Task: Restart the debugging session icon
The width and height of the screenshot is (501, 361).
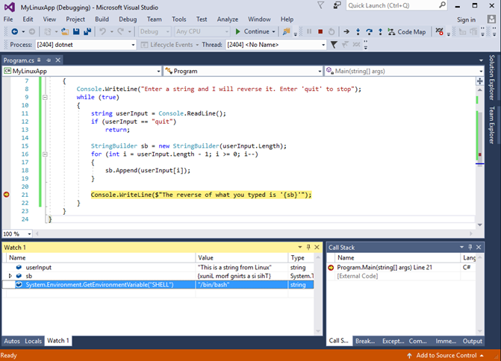Action: point(332,31)
